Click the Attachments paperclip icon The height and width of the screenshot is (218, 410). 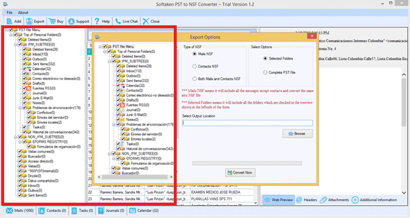(323, 200)
